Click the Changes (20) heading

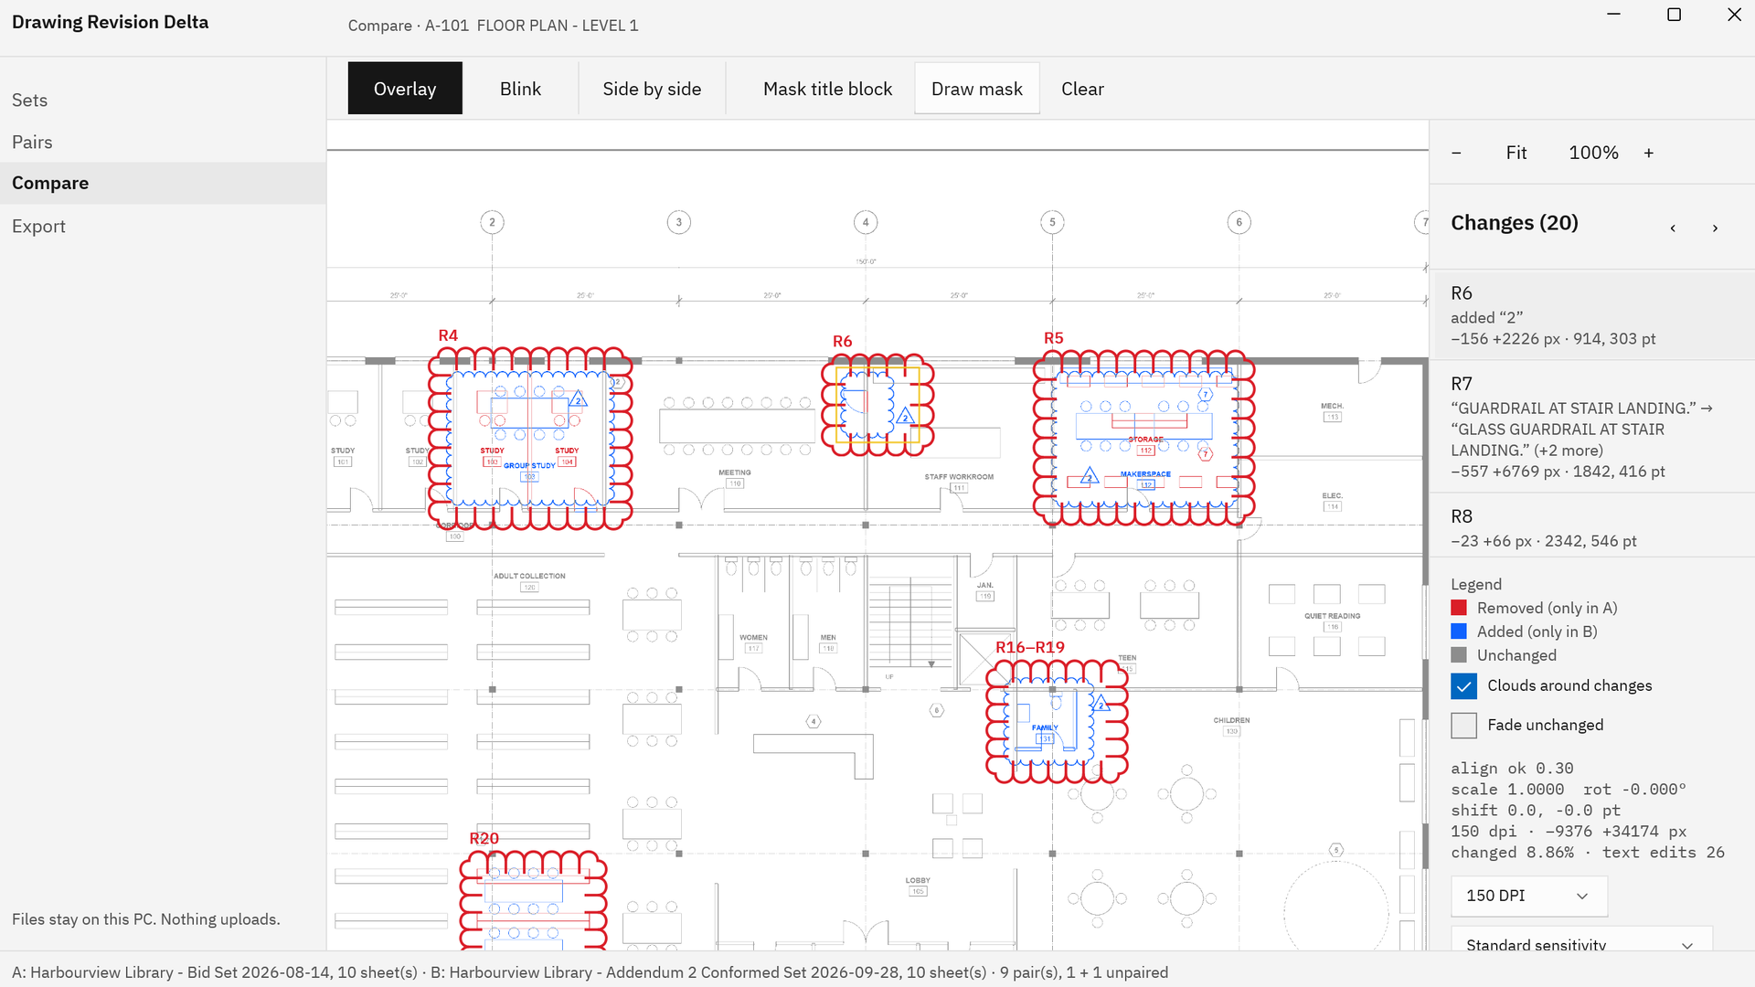[x=1515, y=223]
